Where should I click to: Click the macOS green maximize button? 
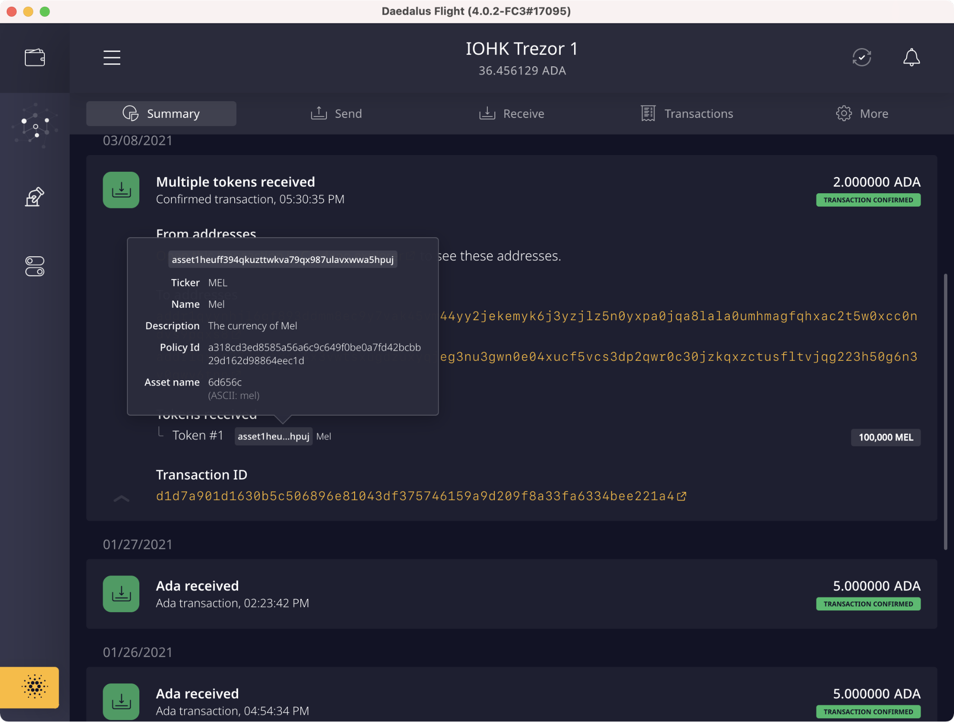click(x=45, y=11)
